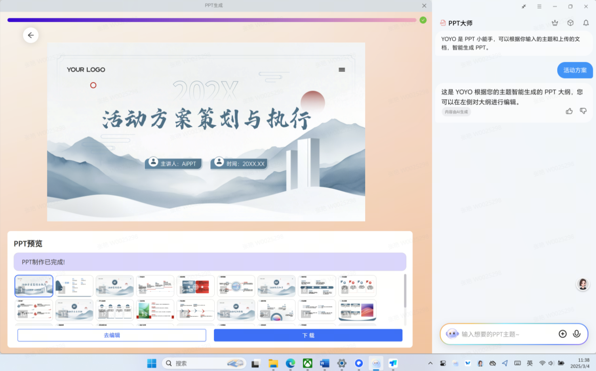Open Microsoft Edge from the taskbar
Viewport: 596px width, 371px height.
[290, 363]
